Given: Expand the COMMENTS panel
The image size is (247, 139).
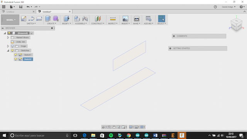Looking at the screenshot, I should (x=174, y=36).
